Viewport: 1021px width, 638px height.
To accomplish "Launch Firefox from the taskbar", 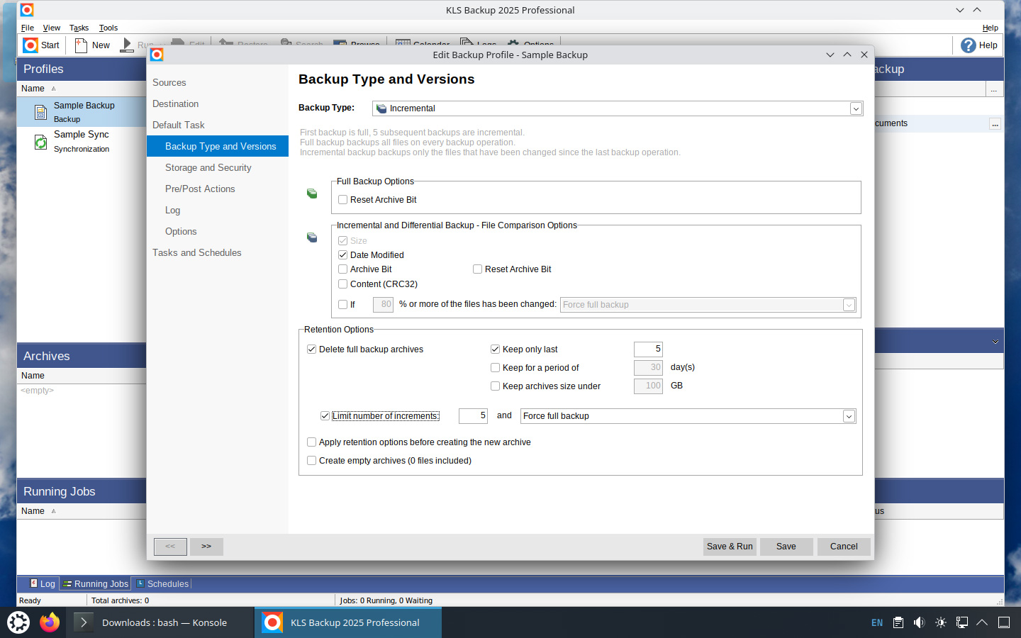I will (50, 622).
